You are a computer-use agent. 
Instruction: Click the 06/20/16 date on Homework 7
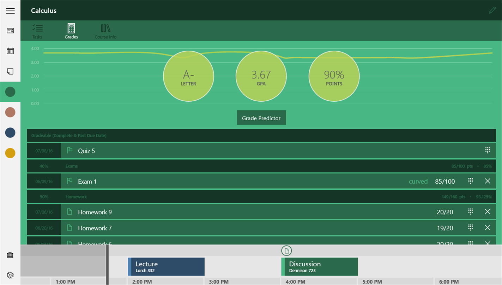tap(44, 228)
